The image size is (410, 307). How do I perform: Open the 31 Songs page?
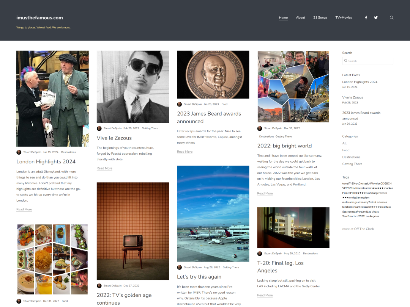321,17
